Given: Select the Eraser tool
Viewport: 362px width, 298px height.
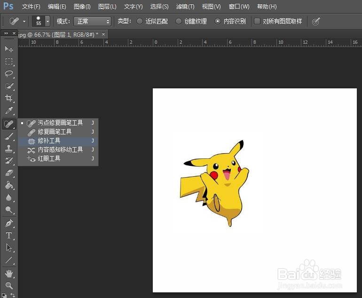Looking at the screenshot, I should tap(9, 173).
